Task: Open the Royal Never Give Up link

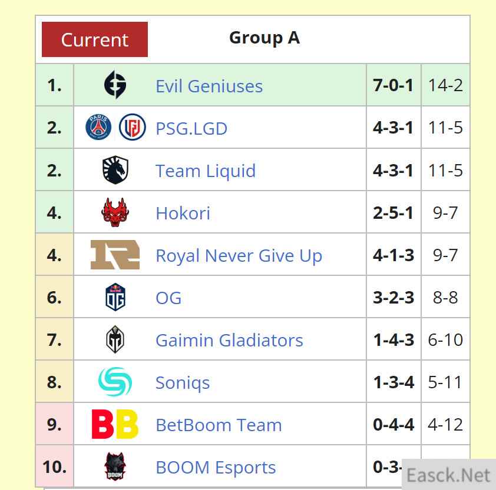Action: tap(239, 255)
